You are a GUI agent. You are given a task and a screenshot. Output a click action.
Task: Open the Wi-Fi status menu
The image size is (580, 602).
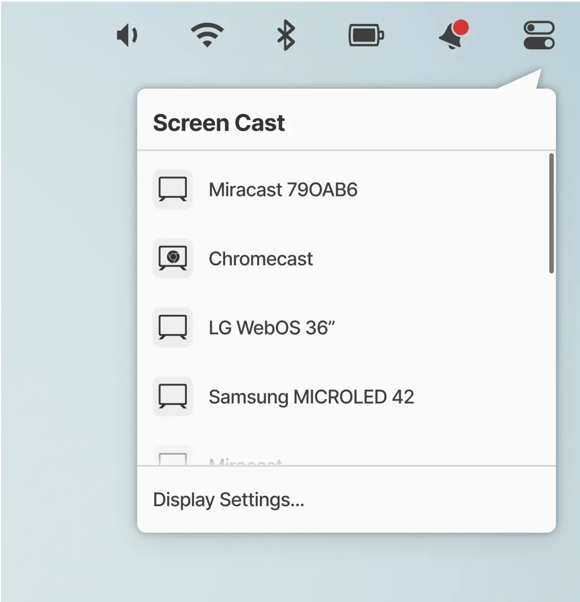[207, 35]
